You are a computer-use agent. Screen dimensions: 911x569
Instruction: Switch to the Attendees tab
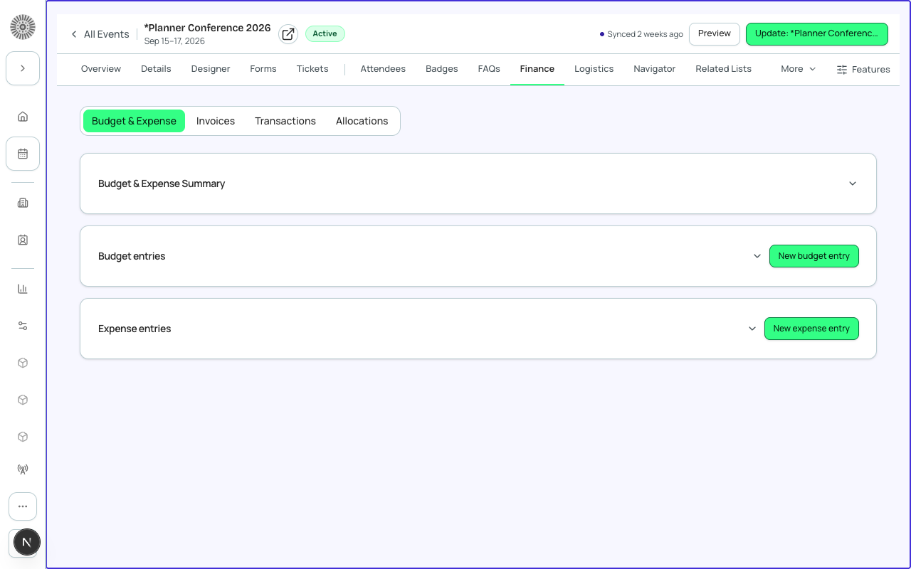383,69
